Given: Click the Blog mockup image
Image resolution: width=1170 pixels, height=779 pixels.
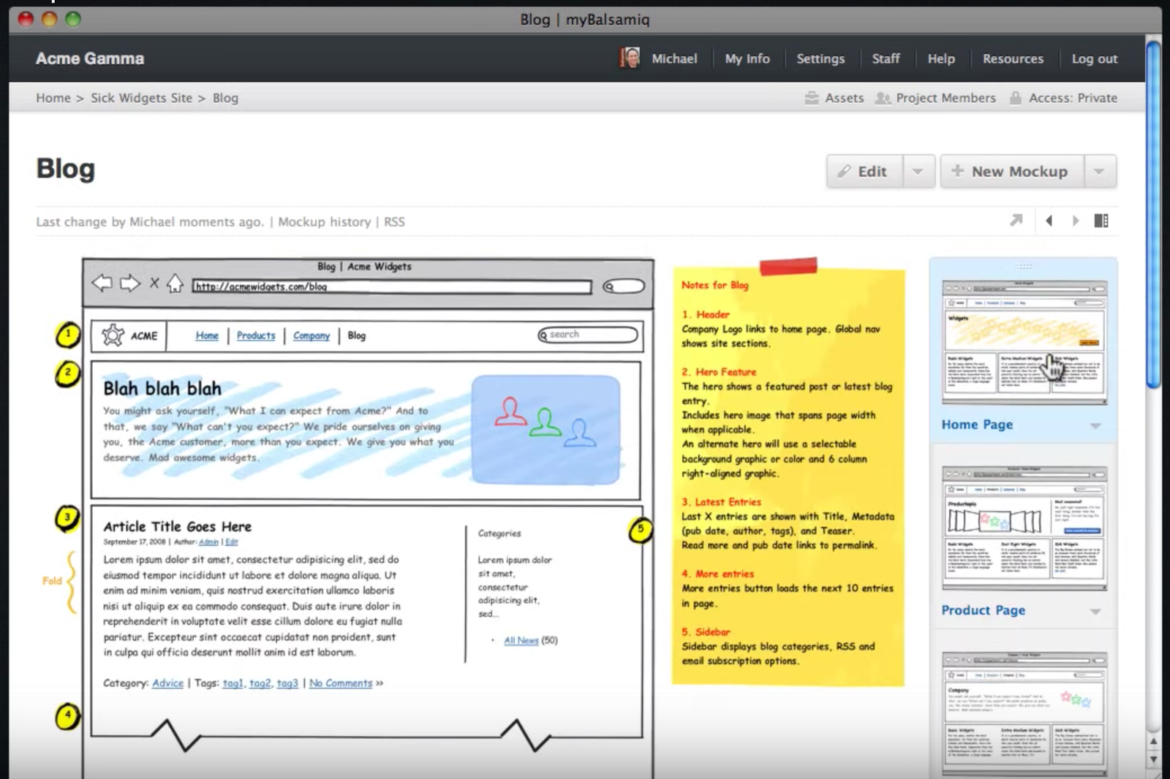Looking at the screenshot, I should click(x=368, y=518).
